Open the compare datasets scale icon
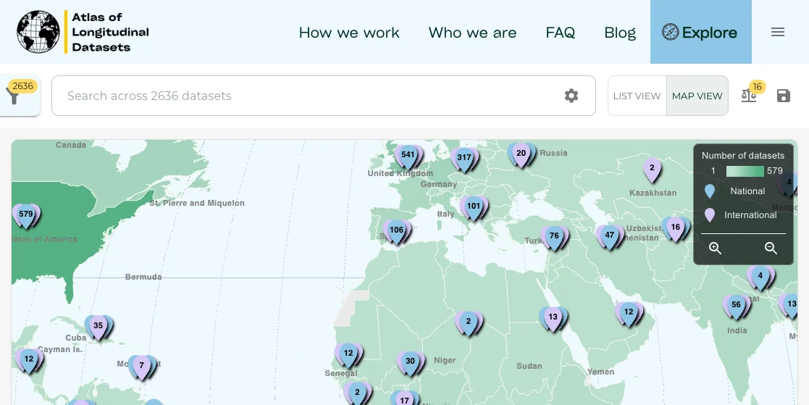 tap(749, 96)
